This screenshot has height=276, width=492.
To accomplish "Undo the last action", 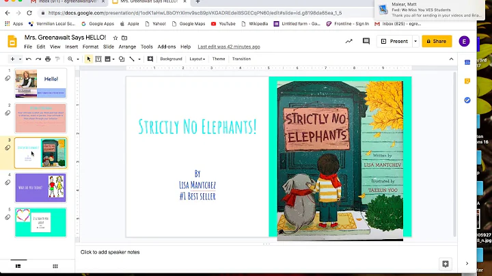I will click(29, 59).
